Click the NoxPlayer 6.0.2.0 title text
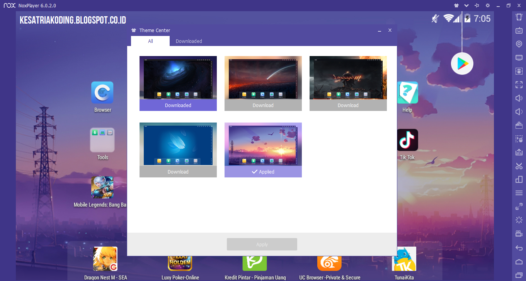Viewport: 526px width, 281px height. tap(37, 5)
